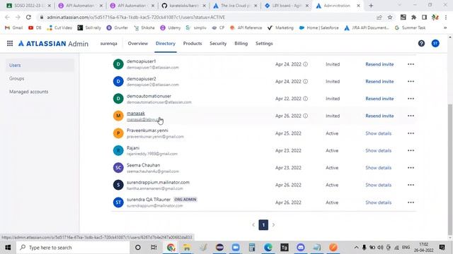This screenshot has width=453, height=254.
Task: Click info icon beside demoapiuser1's Apr 24 date
Action: (305, 64)
